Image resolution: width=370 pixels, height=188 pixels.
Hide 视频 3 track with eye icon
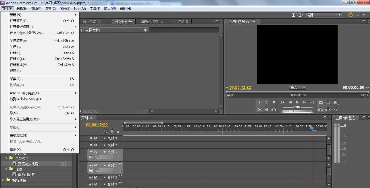[91, 138]
